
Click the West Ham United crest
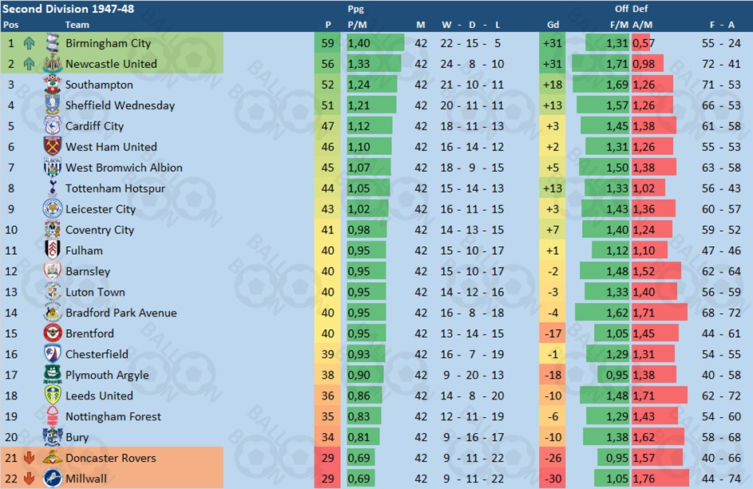click(53, 146)
